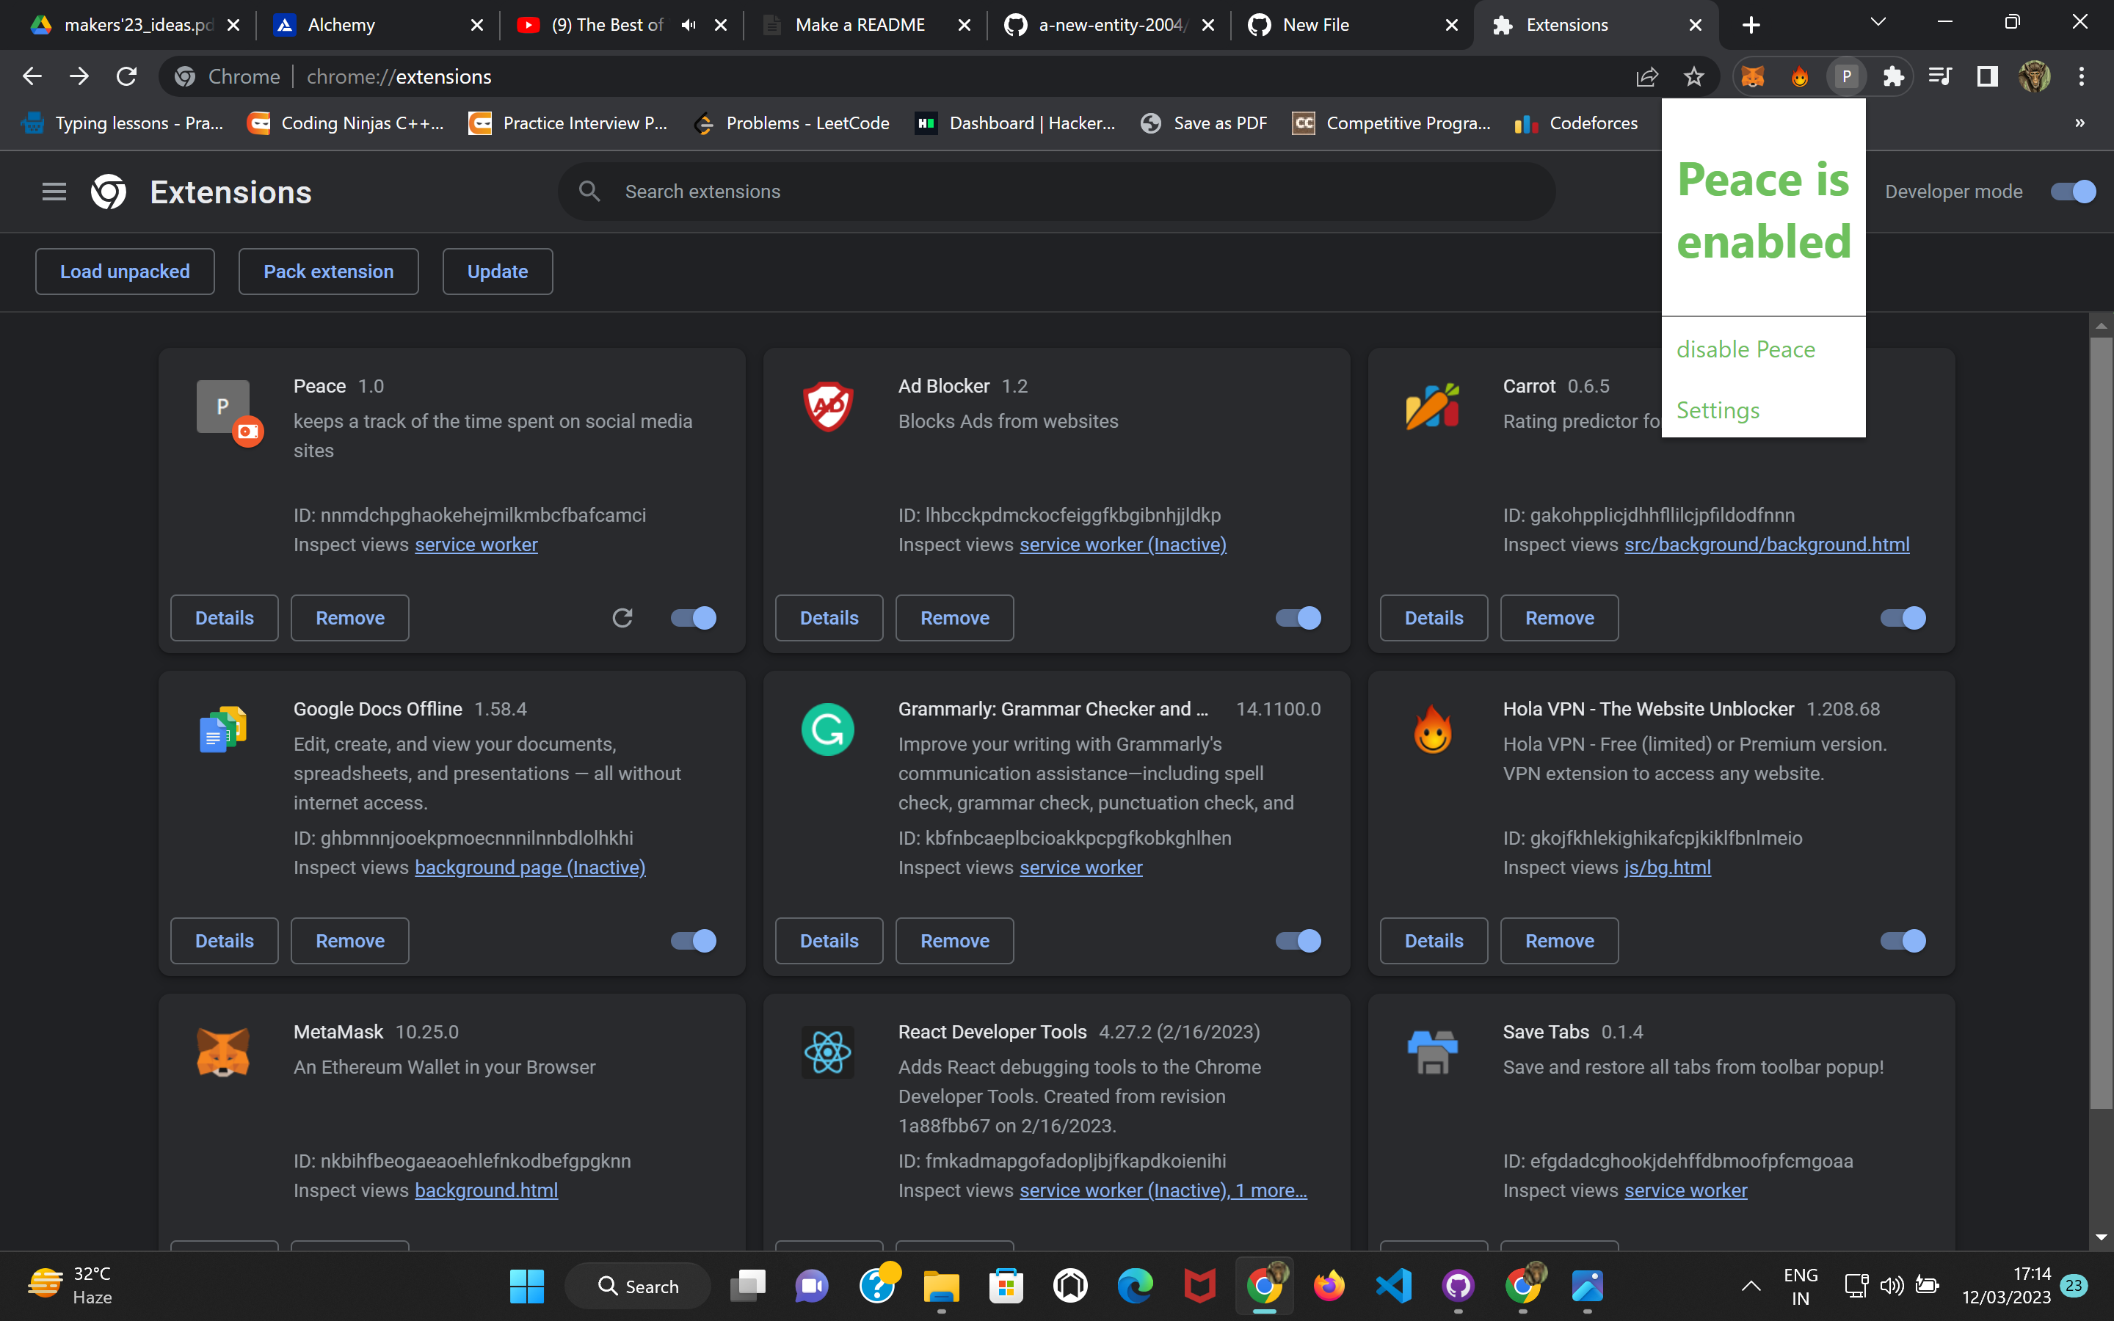This screenshot has height=1321, width=2114.
Task: Click the vertical scrollbar down arrow
Action: point(2101,1237)
